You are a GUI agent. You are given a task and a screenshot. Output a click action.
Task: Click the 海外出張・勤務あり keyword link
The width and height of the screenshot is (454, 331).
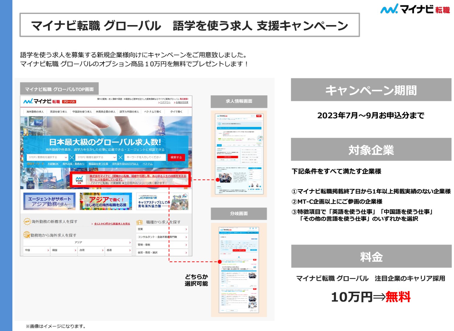(73, 164)
